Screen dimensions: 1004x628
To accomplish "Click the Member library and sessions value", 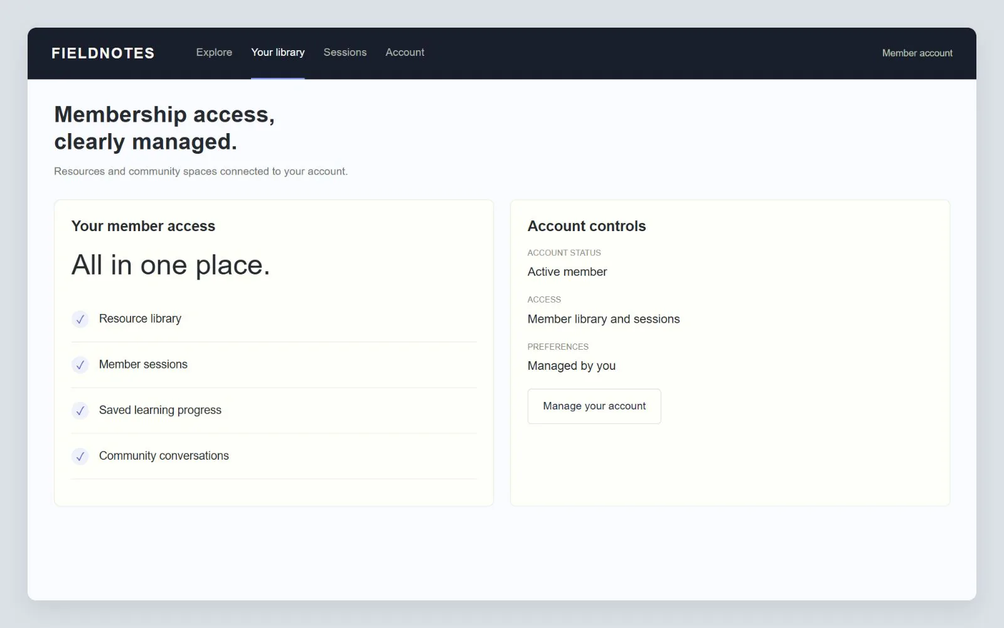I will tap(604, 319).
